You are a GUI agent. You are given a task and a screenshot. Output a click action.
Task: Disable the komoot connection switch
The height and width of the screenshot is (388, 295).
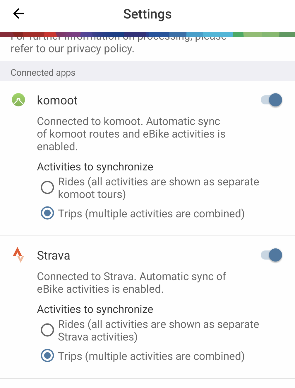click(x=272, y=100)
